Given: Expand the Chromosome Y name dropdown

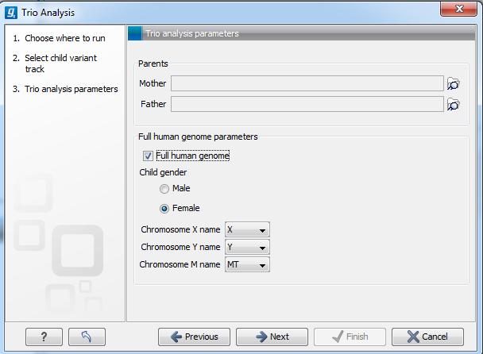Looking at the screenshot, I should coord(247,247).
